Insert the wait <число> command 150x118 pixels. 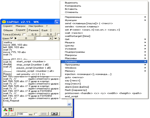(104, 33)
